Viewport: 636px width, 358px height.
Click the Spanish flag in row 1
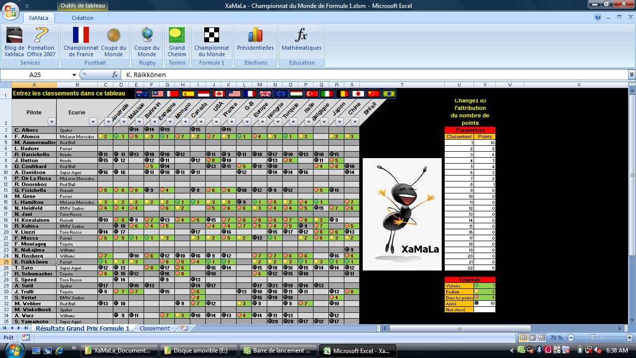(188, 93)
